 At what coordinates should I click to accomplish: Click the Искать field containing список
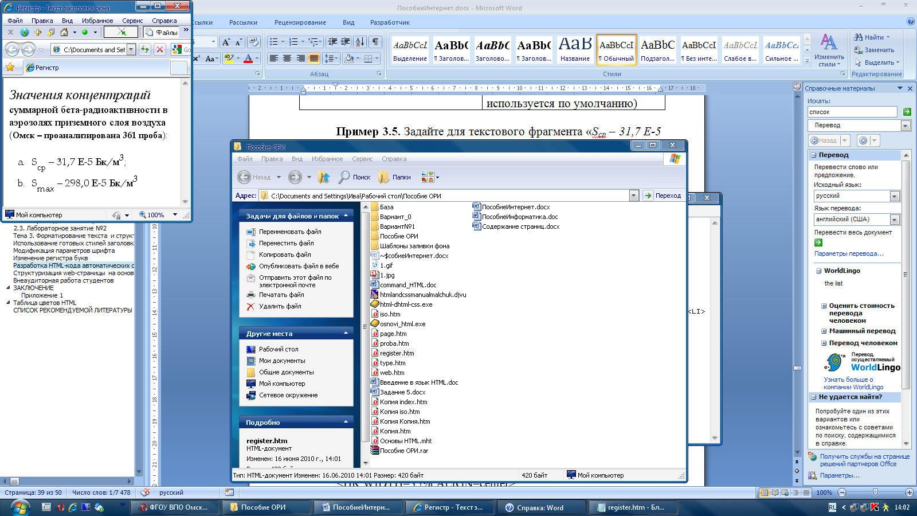click(x=852, y=112)
